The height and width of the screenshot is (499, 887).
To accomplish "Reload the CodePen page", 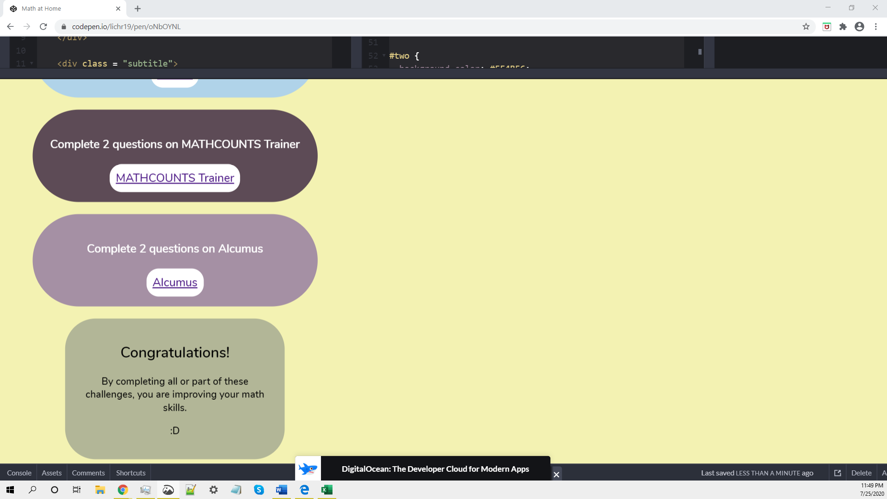I will point(43,27).
